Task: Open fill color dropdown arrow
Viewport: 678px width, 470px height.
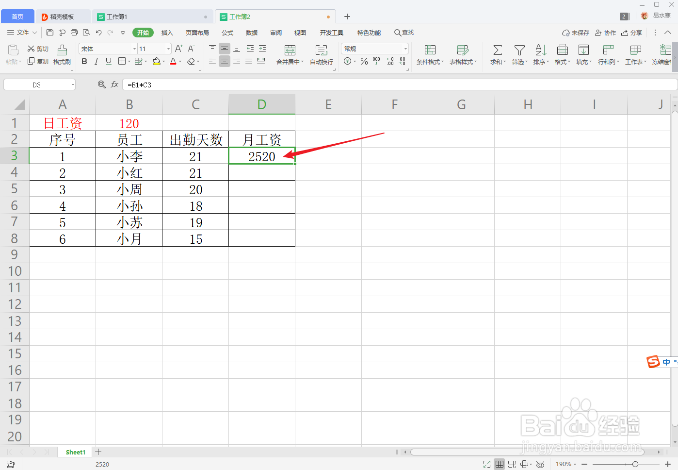Action: click(x=163, y=61)
